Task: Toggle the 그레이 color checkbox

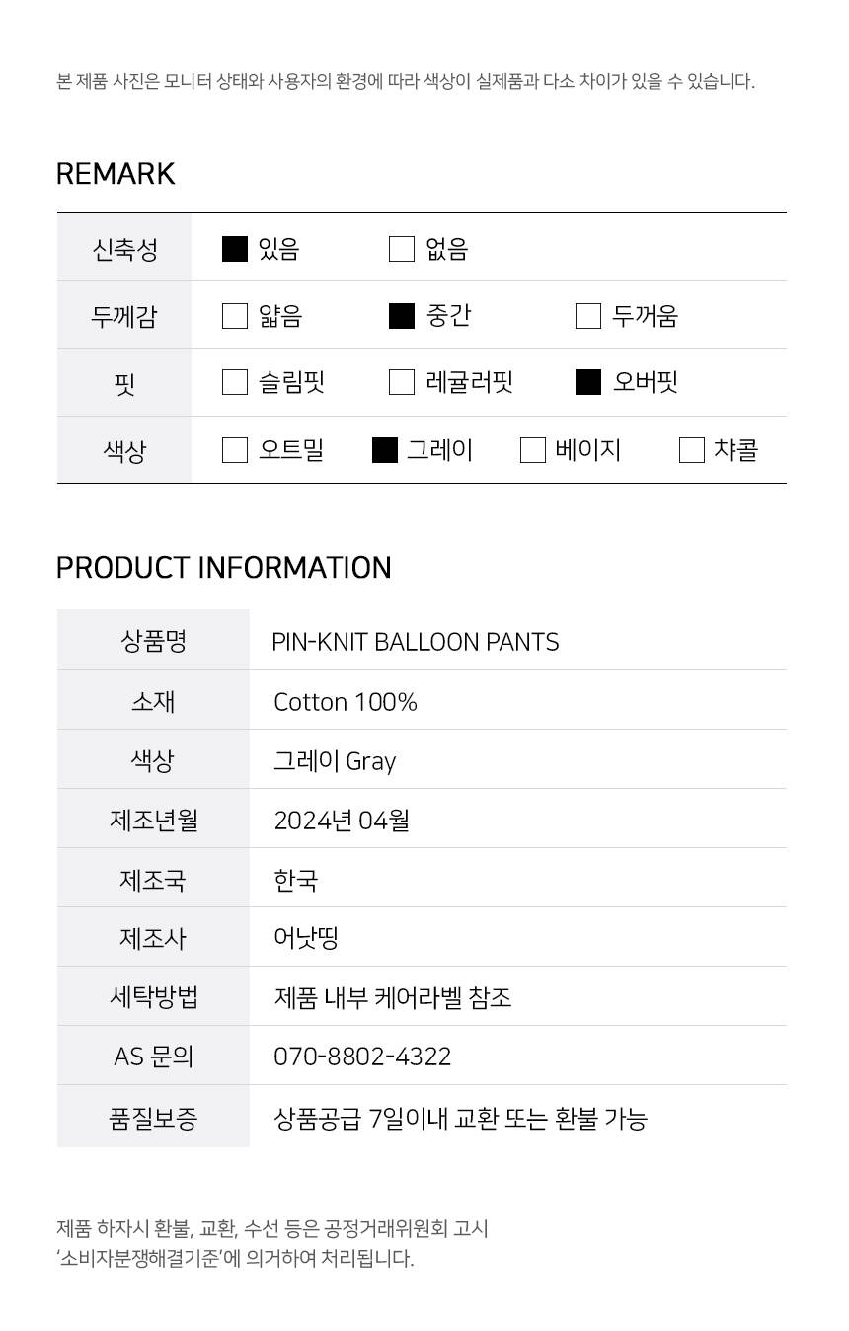Action: pos(385,450)
